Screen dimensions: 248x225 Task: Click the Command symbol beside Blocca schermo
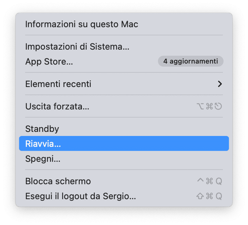pyautogui.click(x=209, y=181)
